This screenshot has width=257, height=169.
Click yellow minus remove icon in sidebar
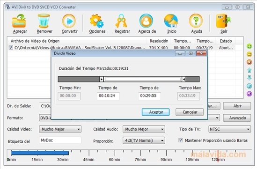[x=250, y=54]
